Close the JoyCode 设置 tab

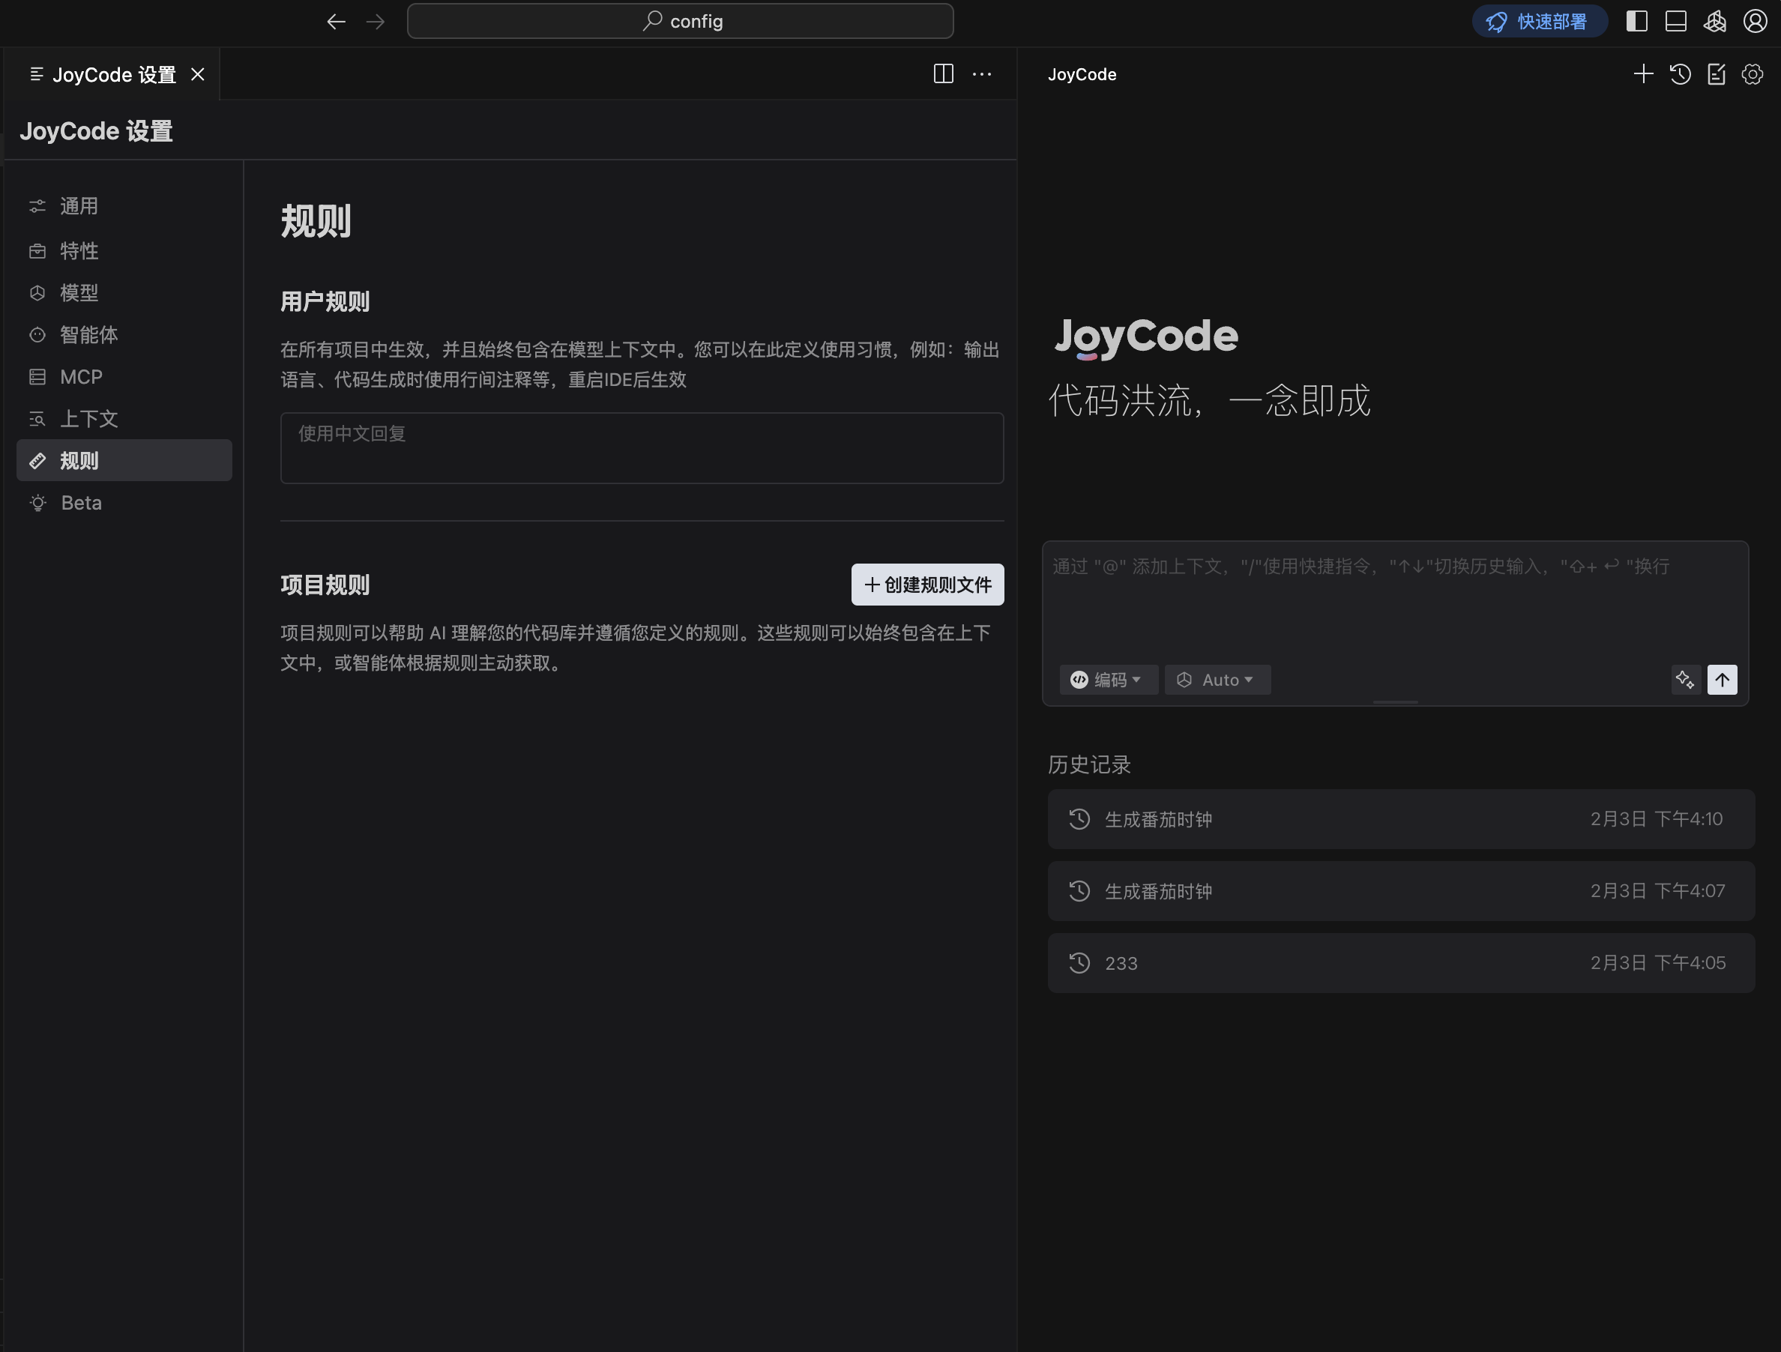197,74
